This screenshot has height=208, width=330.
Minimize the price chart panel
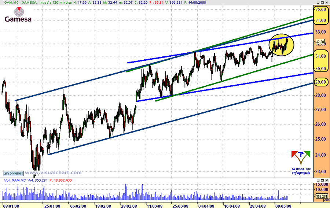318,3
